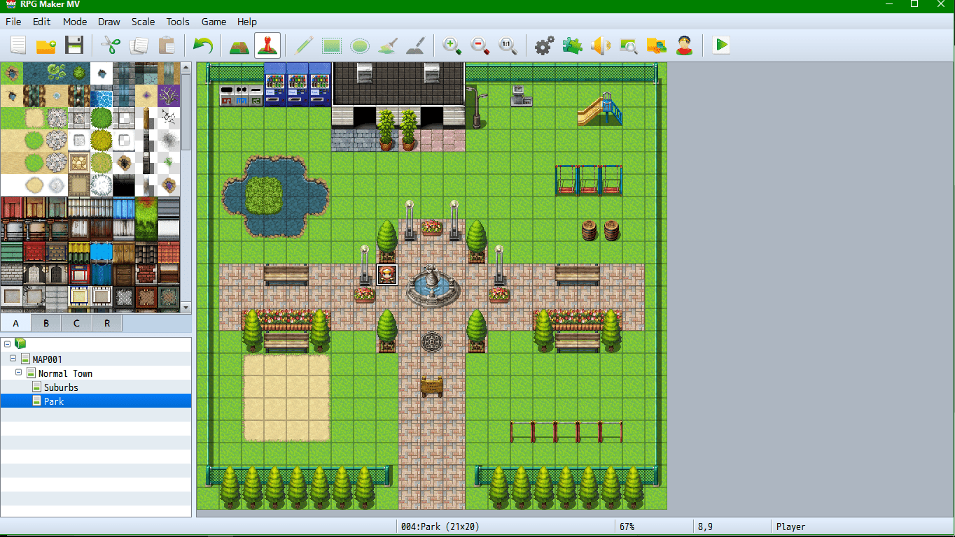Select the Flood Fill bucket tool
The width and height of the screenshot is (955, 537).
(388, 45)
